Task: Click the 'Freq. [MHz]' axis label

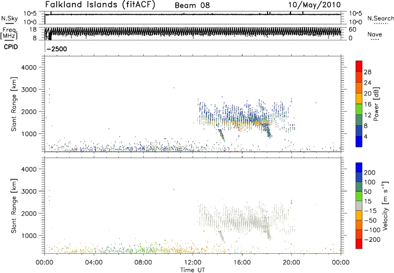Action: point(9,33)
